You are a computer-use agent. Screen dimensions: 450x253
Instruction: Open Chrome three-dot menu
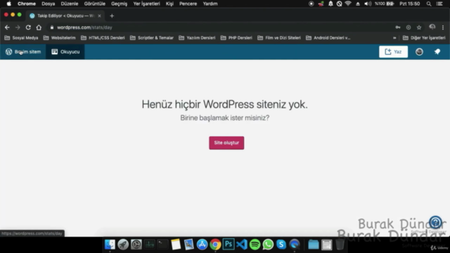(443, 27)
